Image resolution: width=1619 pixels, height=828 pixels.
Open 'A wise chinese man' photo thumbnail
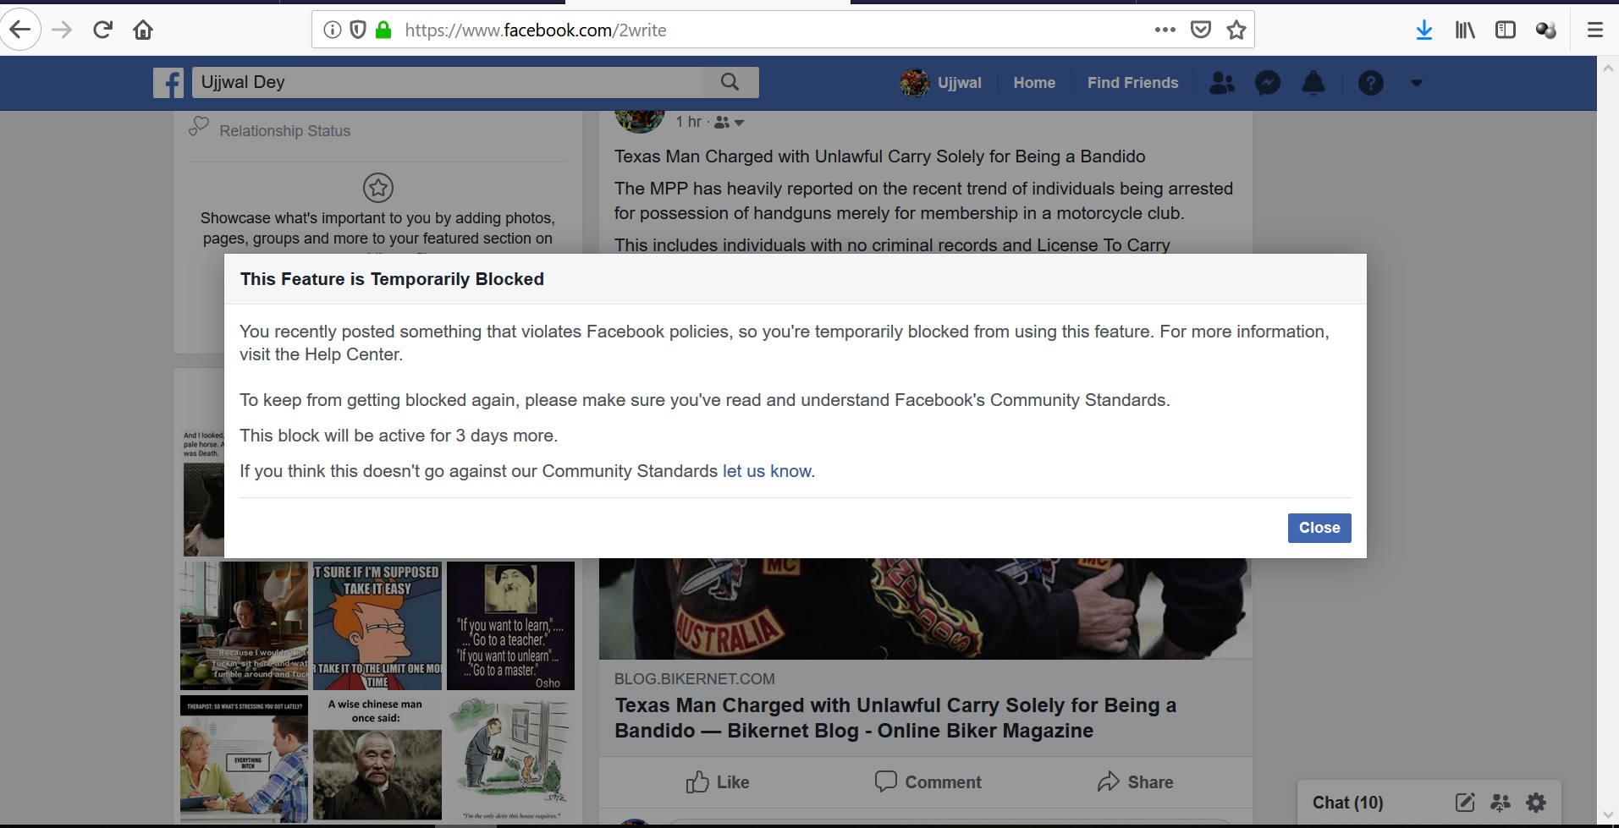tap(377, 759)
